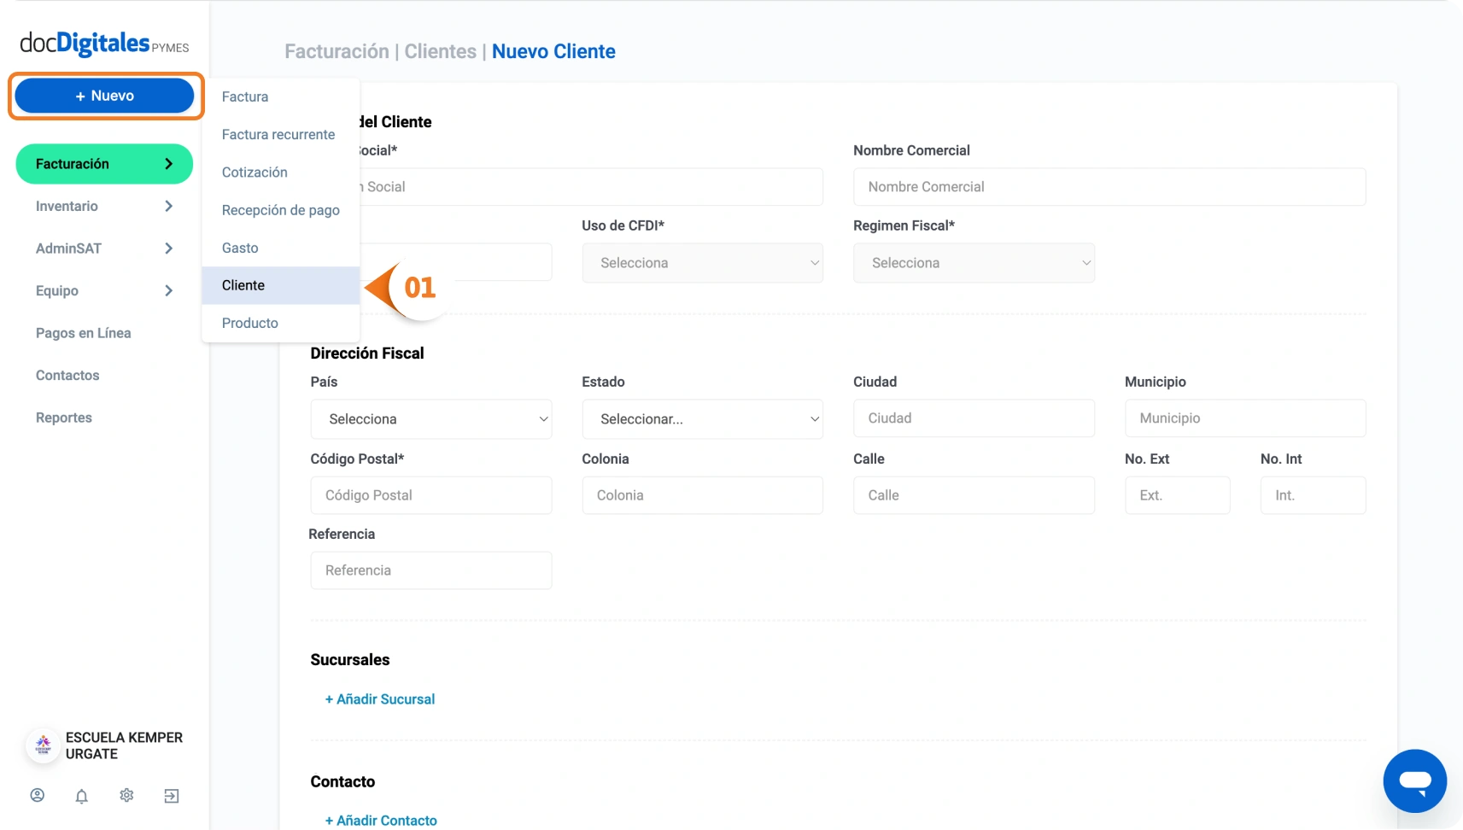Click + Añadir Sucursal link
This screenshot has height=830, width=1463.
(x=380, y=699)
